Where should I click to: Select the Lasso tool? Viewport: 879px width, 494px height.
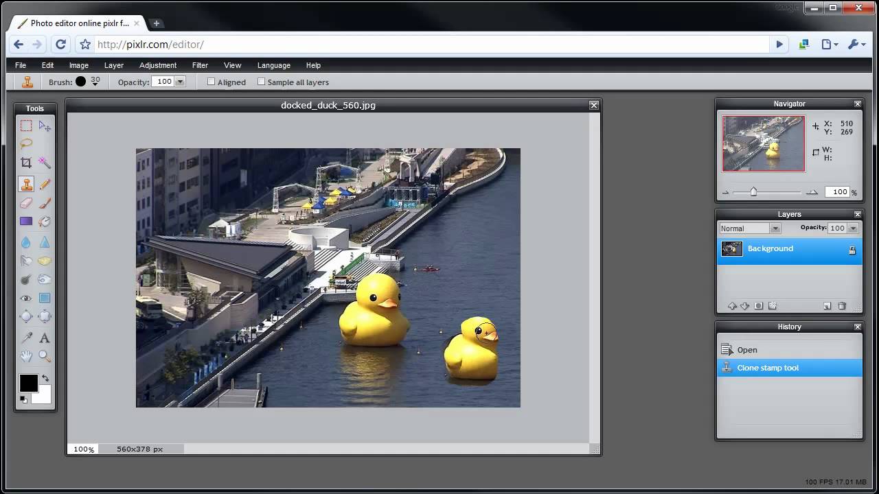(26, 144)
